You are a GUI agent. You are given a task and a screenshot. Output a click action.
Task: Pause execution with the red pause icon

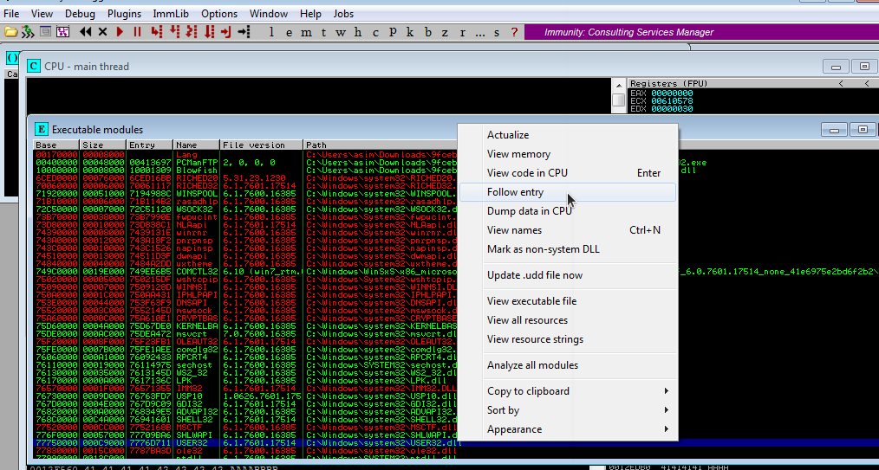(137, 32)
